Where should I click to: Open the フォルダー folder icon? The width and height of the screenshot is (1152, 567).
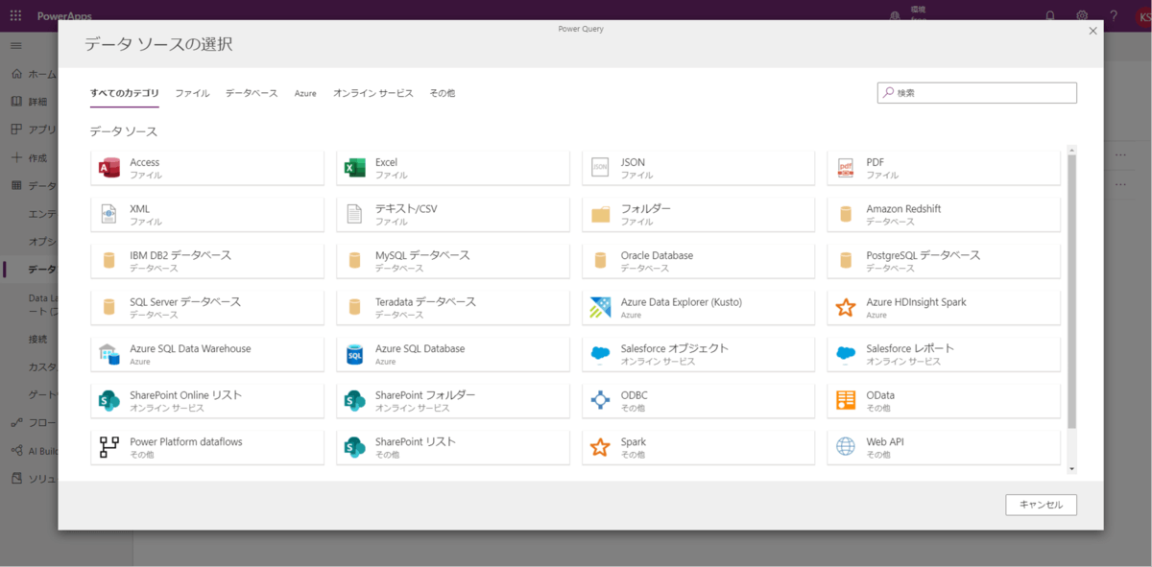(x=600, y=214)
